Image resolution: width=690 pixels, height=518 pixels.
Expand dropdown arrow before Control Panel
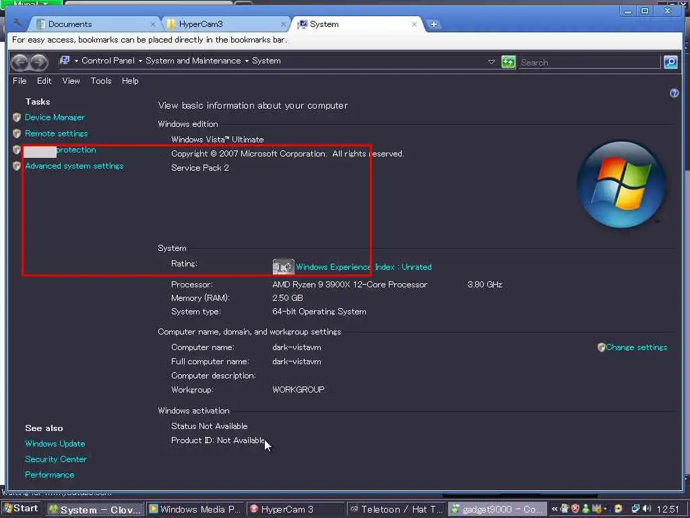[x=76, y=61]
